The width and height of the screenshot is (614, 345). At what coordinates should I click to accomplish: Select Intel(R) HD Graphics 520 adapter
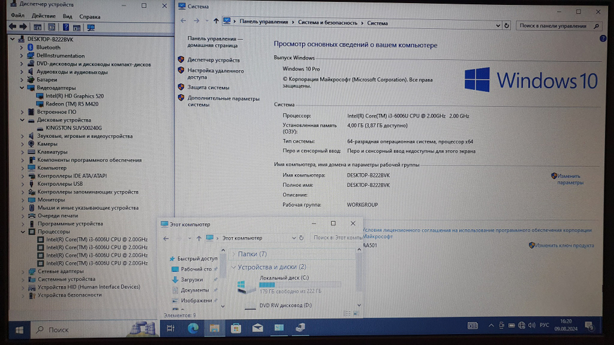[74, 96]
